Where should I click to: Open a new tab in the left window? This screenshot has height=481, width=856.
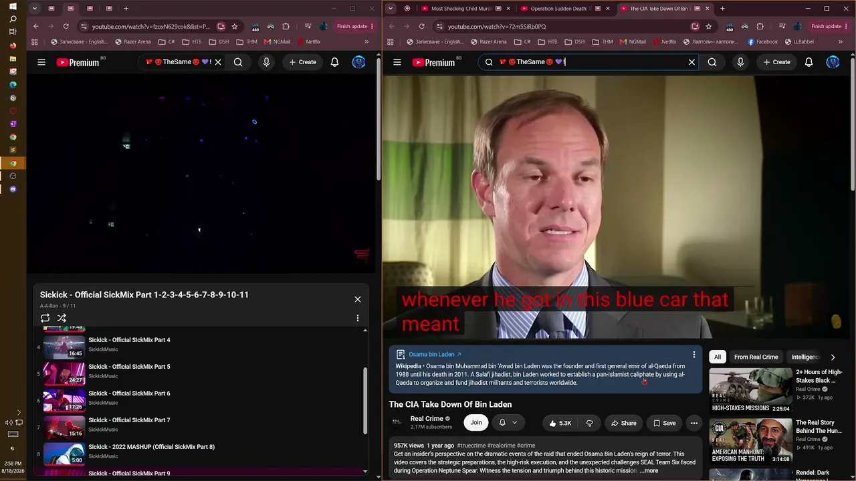click(126, 9)
